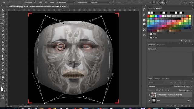Select the Path Selection tool

(x=3, y=70)
